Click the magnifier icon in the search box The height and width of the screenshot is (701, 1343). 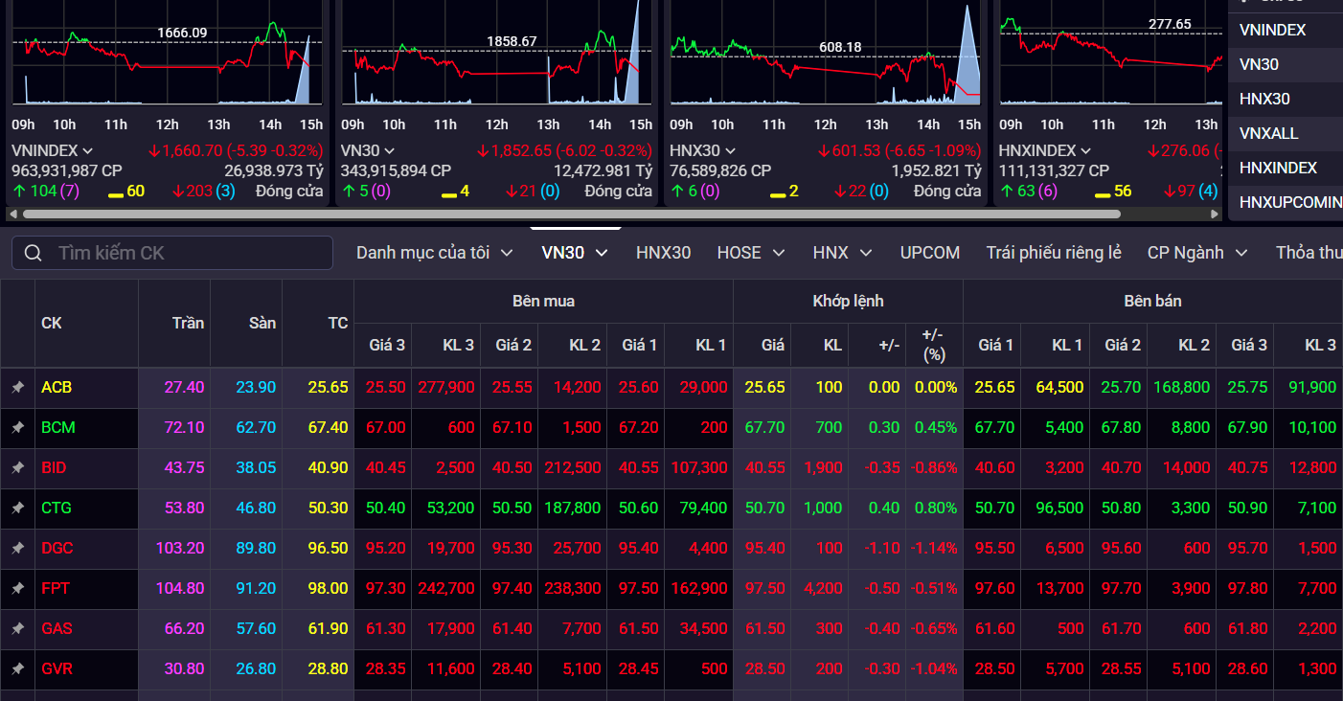(34, 253)
